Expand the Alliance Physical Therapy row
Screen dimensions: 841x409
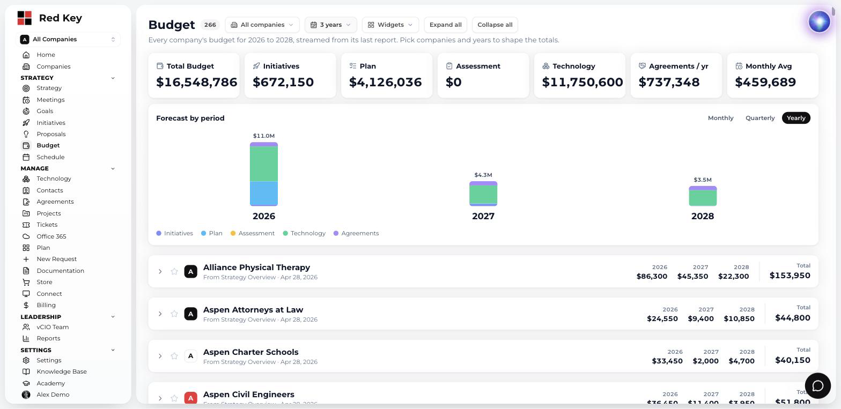click(160, 271)
